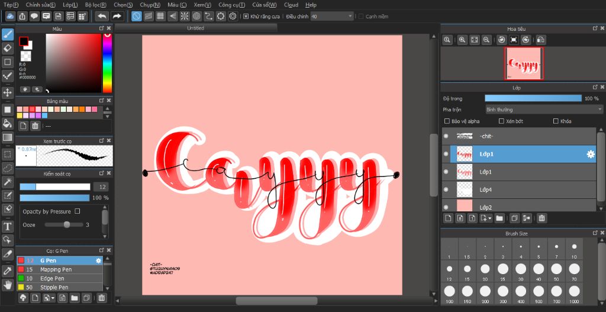Open the Chỉnh sửa(E) menu
This screenshot has width=606, height=312.
(40, 5)
